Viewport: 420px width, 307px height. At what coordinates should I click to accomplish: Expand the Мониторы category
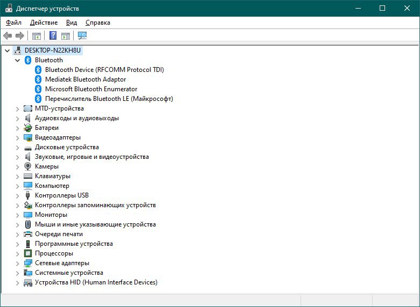click(18, 215)
